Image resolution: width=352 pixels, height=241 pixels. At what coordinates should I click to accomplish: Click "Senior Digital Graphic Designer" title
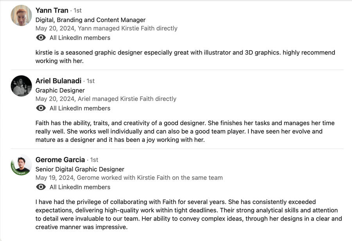coord(80,169)
